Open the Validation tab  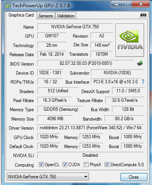pyautogui.click(x=66, y=16)
